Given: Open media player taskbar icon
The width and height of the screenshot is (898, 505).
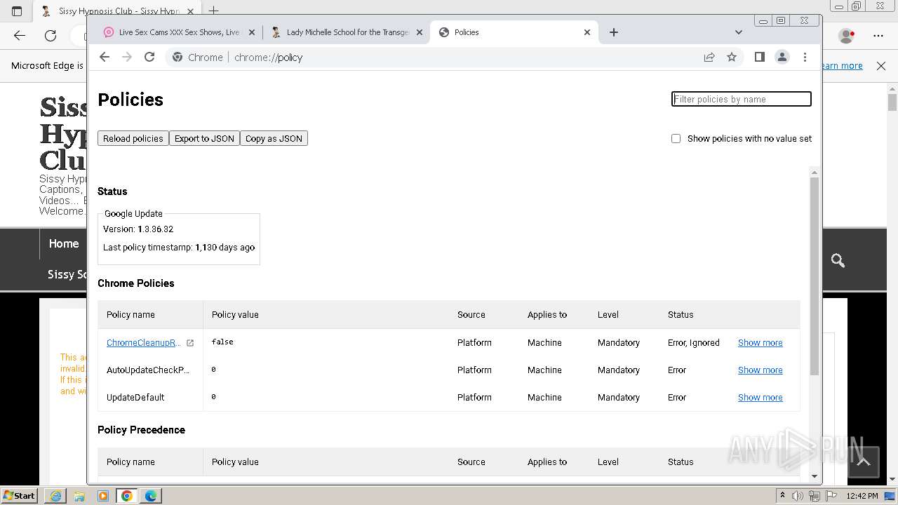Looking at the screenshot, I should (103, 496).
